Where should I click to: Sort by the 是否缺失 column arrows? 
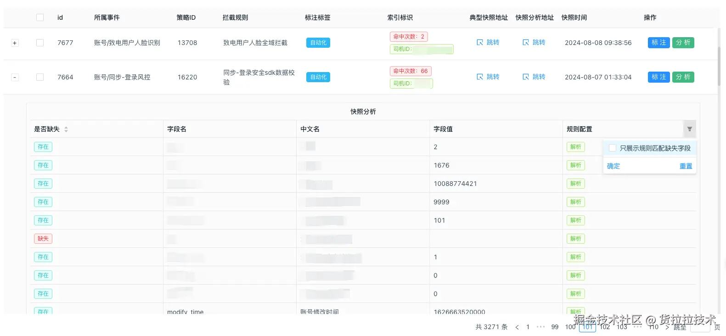[x=66, y=129]
